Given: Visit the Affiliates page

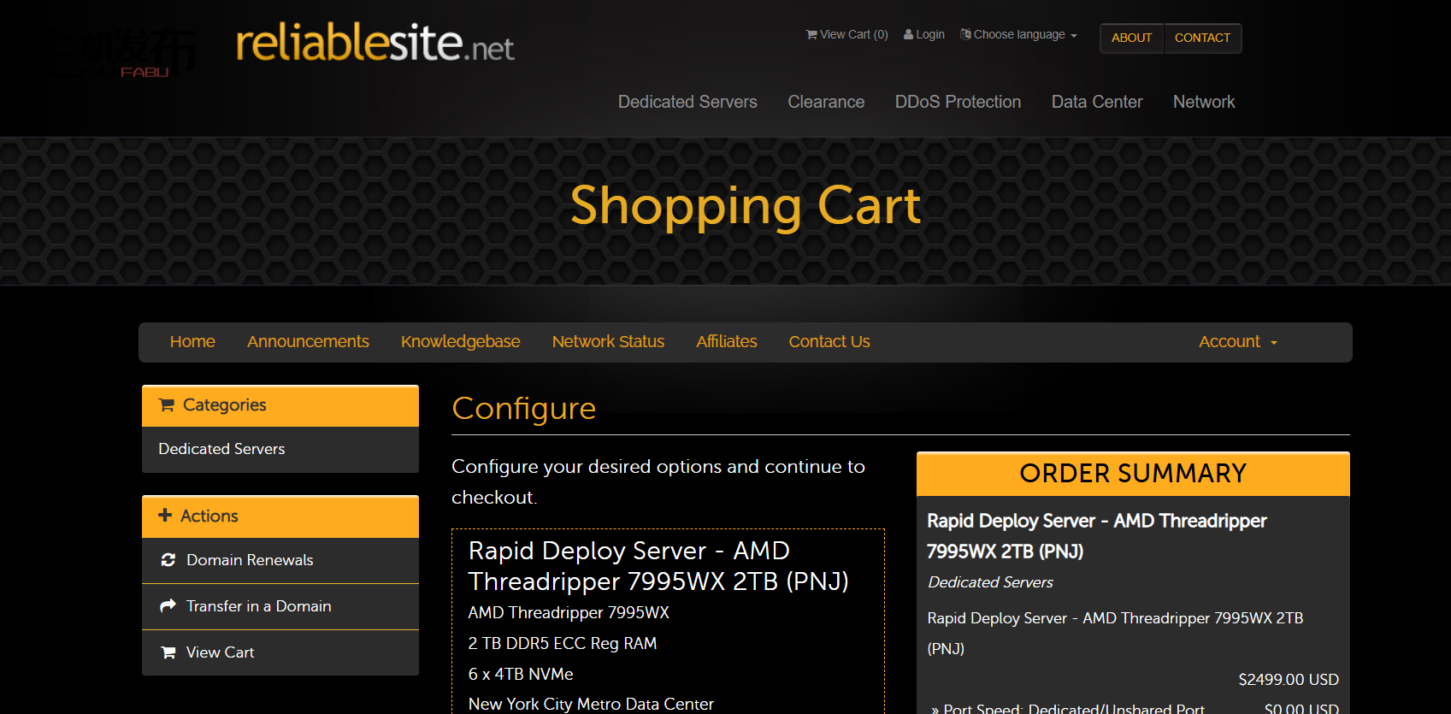Looking at the screenshot, I should [726, 342].
